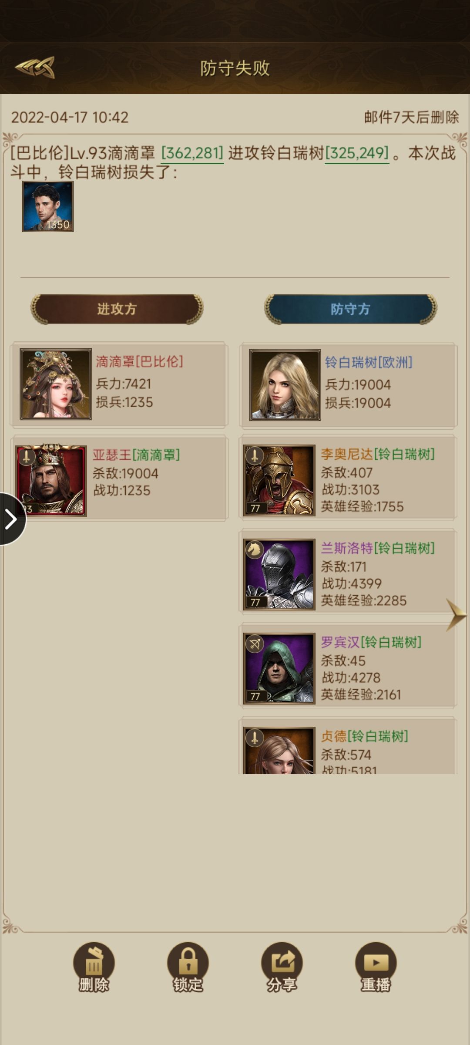View 贞德 hero portrait

click(x=279, y=750)
